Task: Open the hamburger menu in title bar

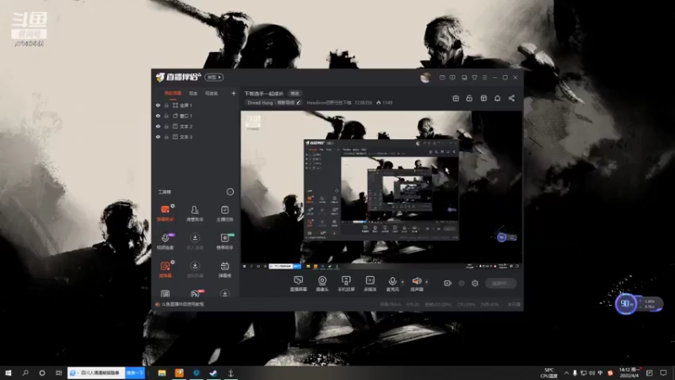Action: pyautogui.click(x=484, y=78)
